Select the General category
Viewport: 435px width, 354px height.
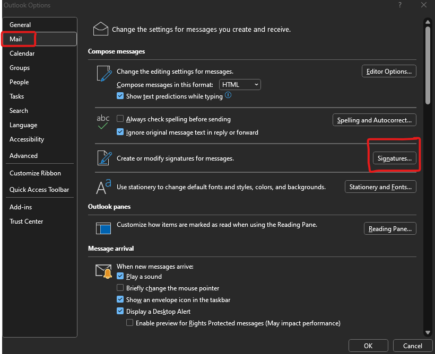click(40, 25)
